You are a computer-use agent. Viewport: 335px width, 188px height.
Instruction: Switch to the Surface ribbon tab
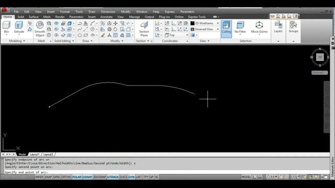coord(33,17)
